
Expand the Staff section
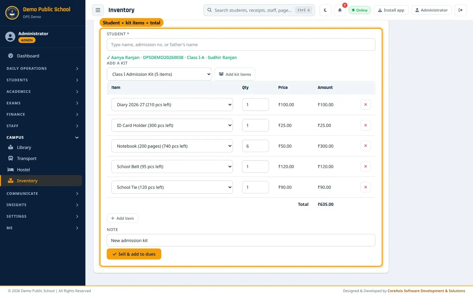click(43, 126)
